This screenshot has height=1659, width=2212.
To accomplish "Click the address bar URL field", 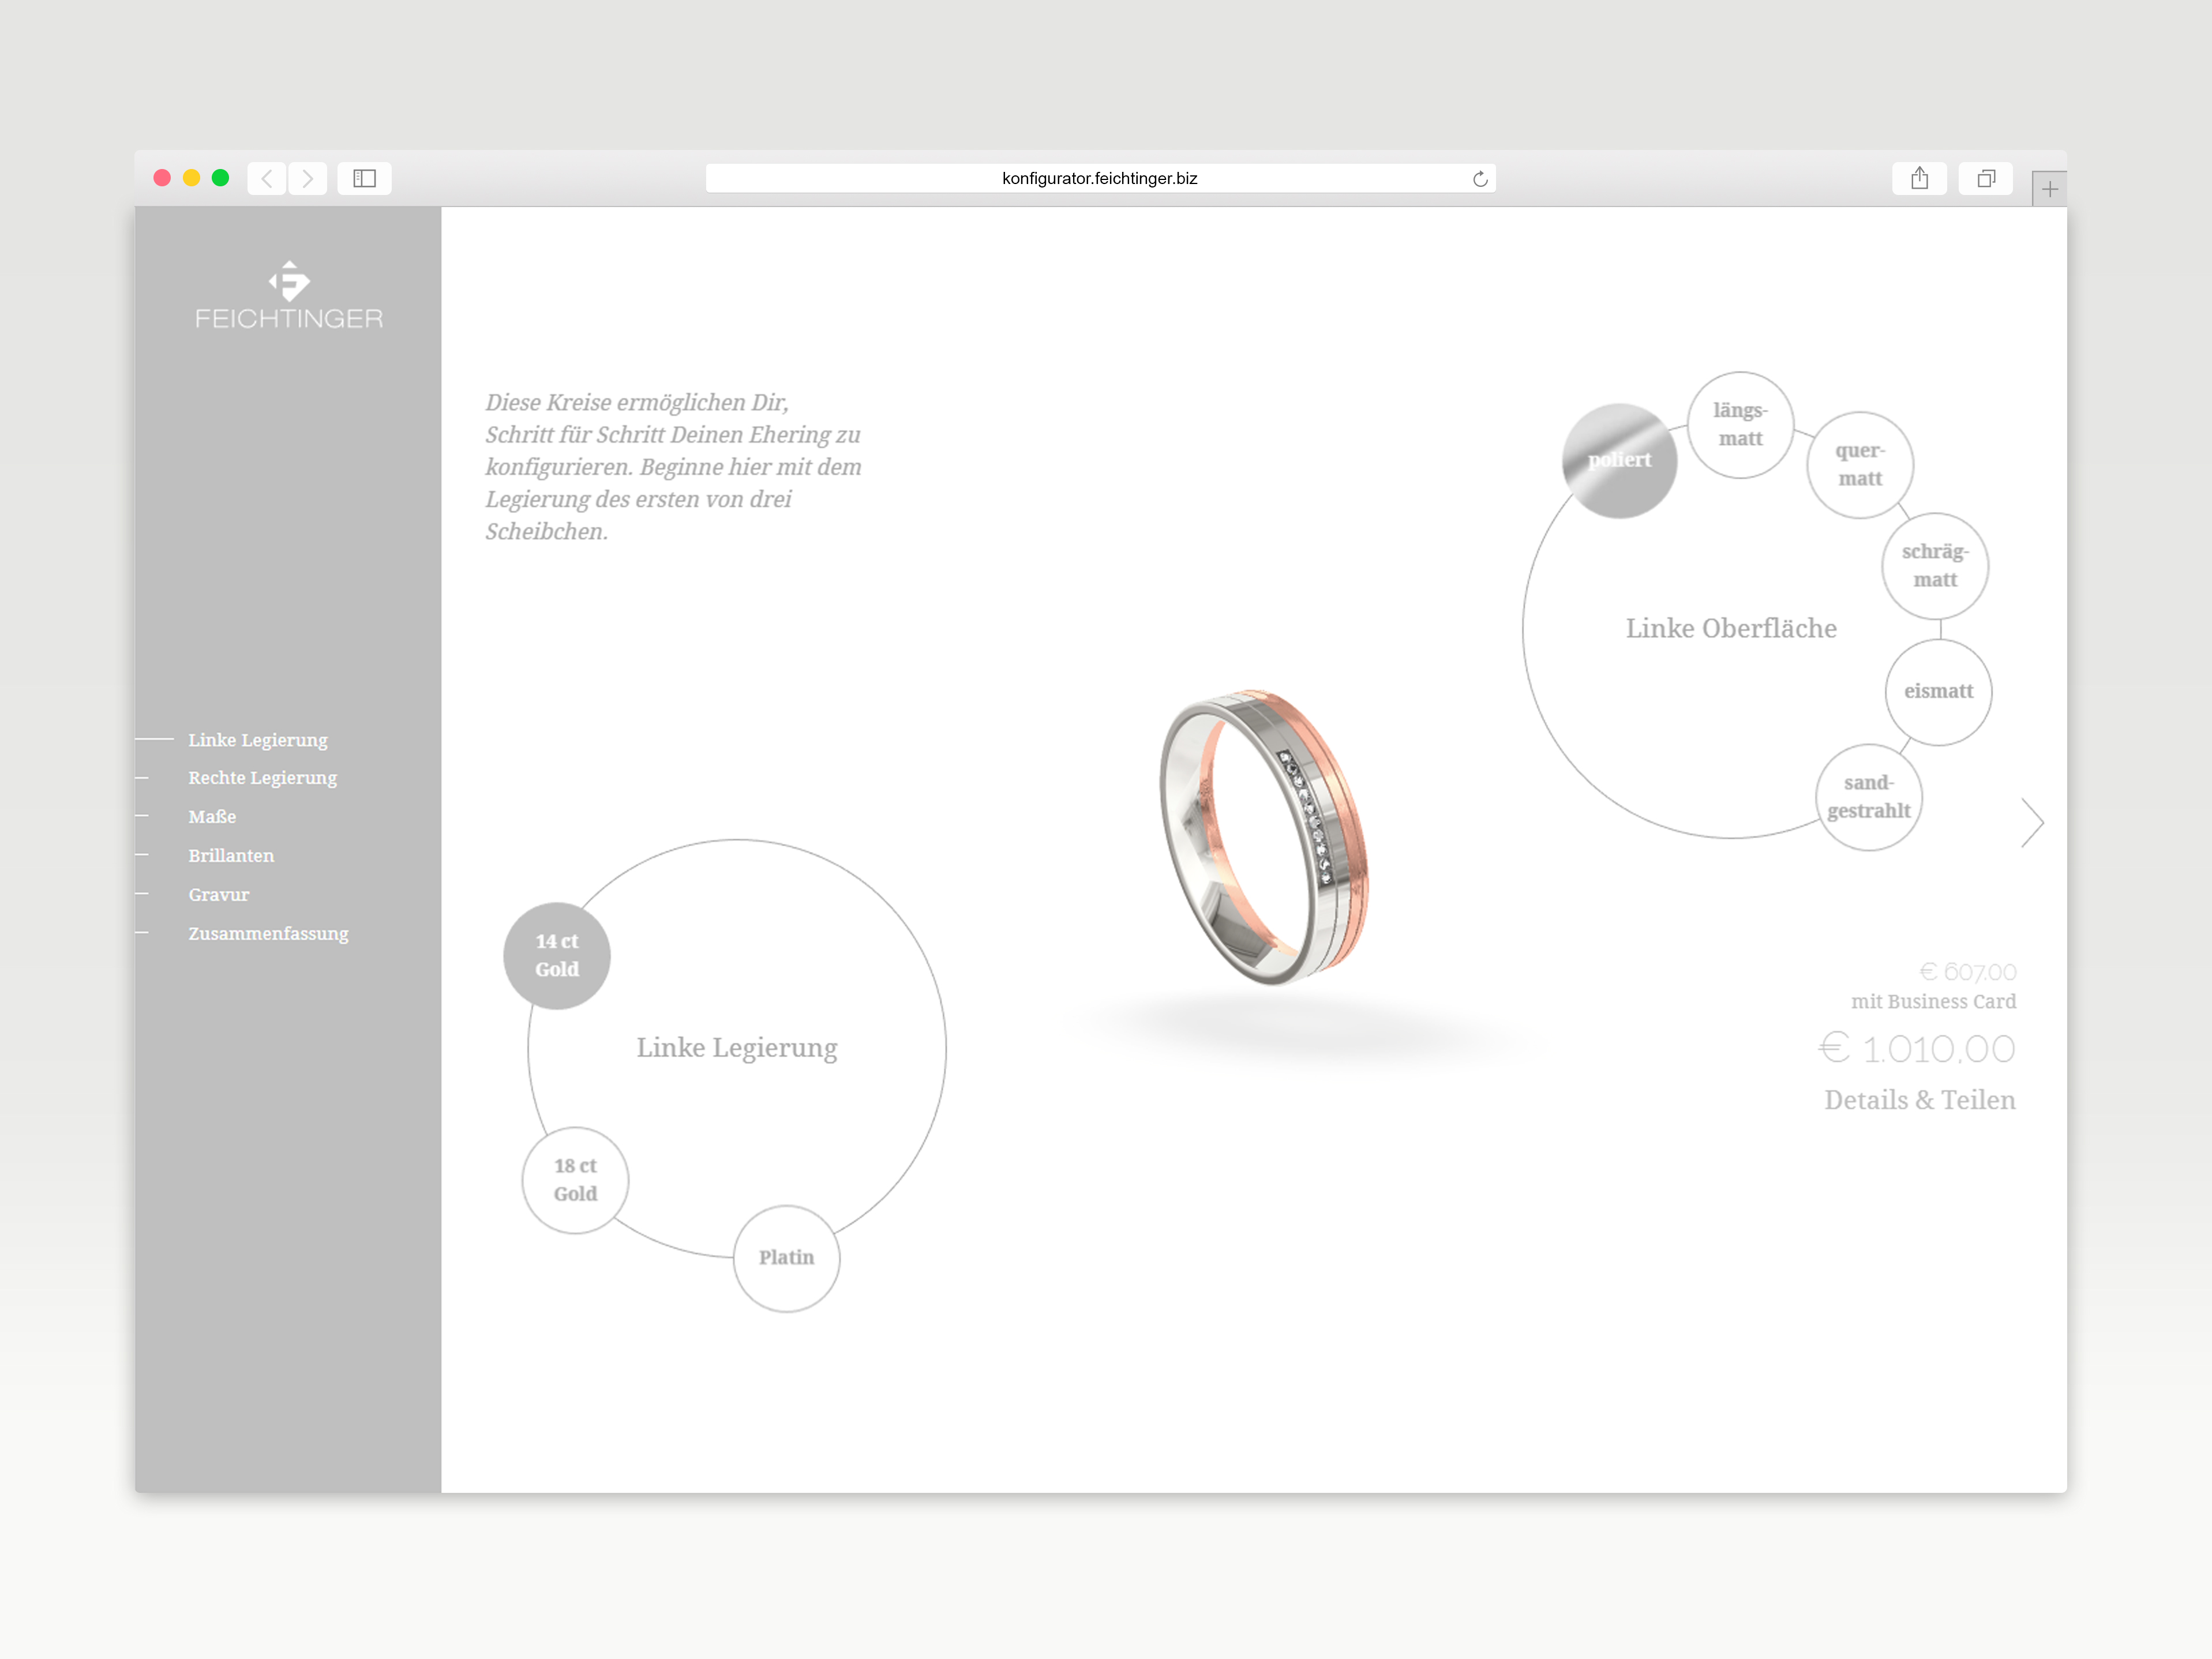I will [x=1100, y=179].
